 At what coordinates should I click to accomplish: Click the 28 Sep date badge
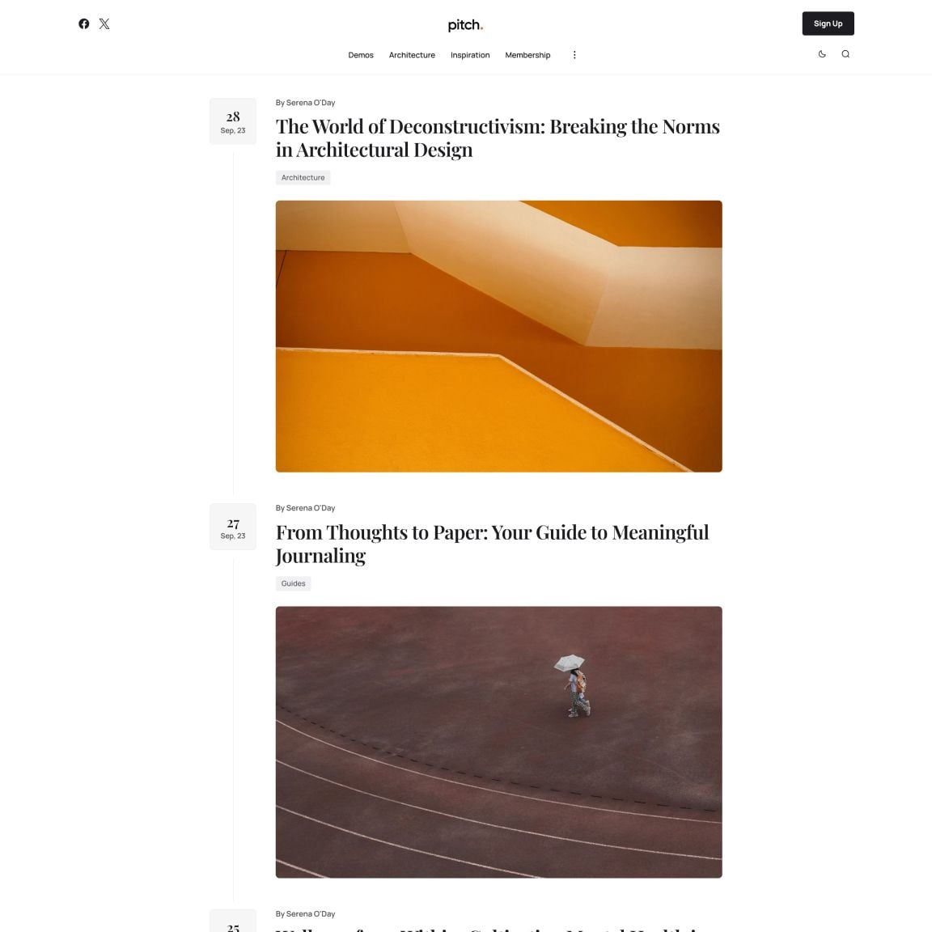click(x=233, y=122)
